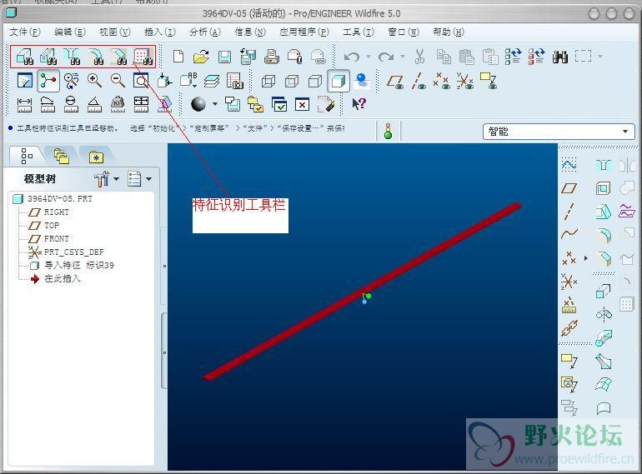Click the Paste clipboard icon
Image resolution: width=642 pixels, height=474 pixels.
click(466, 57)
